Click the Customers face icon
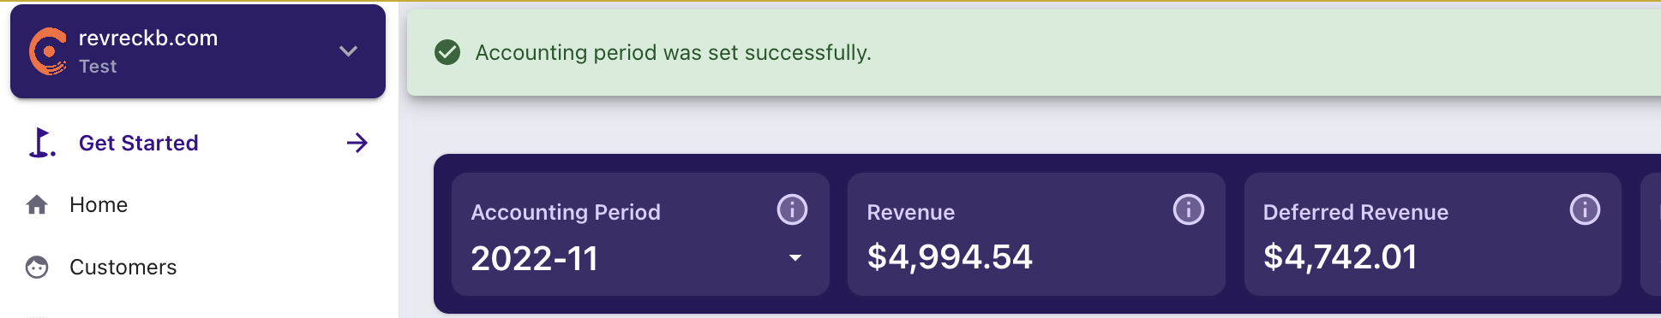 click(37, 268)
